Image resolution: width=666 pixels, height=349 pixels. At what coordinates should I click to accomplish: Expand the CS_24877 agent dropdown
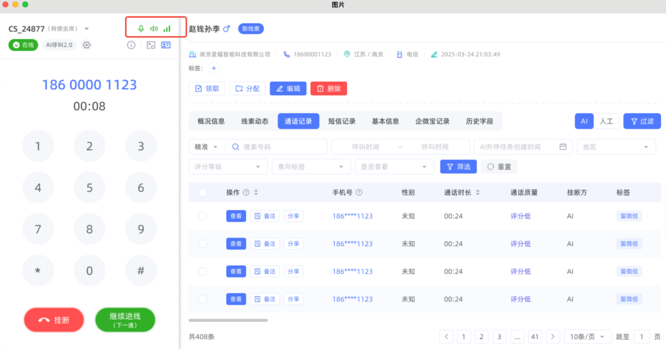point(87,29)
